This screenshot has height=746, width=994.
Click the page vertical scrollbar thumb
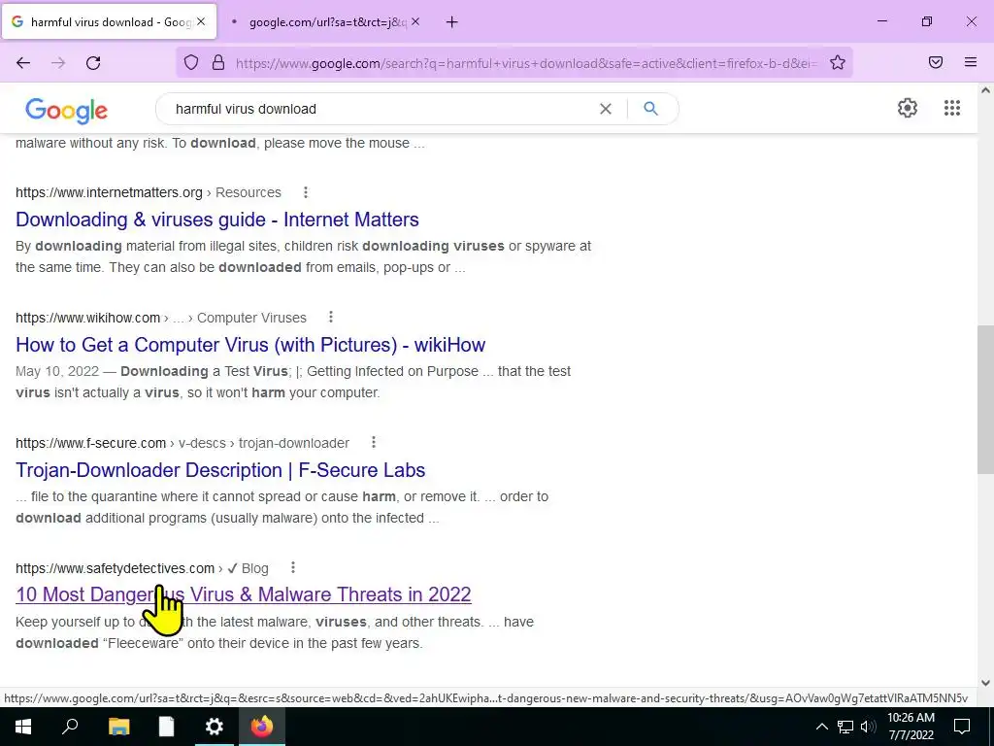point(985,398)
